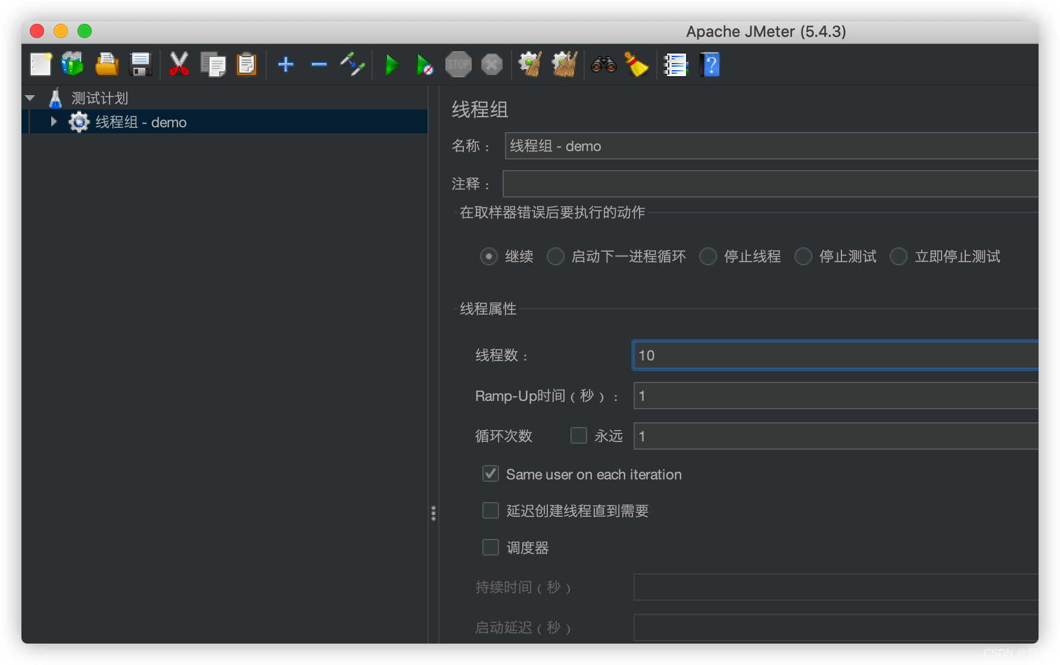Select the 停止测试 radio button
This screenshot has width=1060, height=665.
tap(803, 256)
